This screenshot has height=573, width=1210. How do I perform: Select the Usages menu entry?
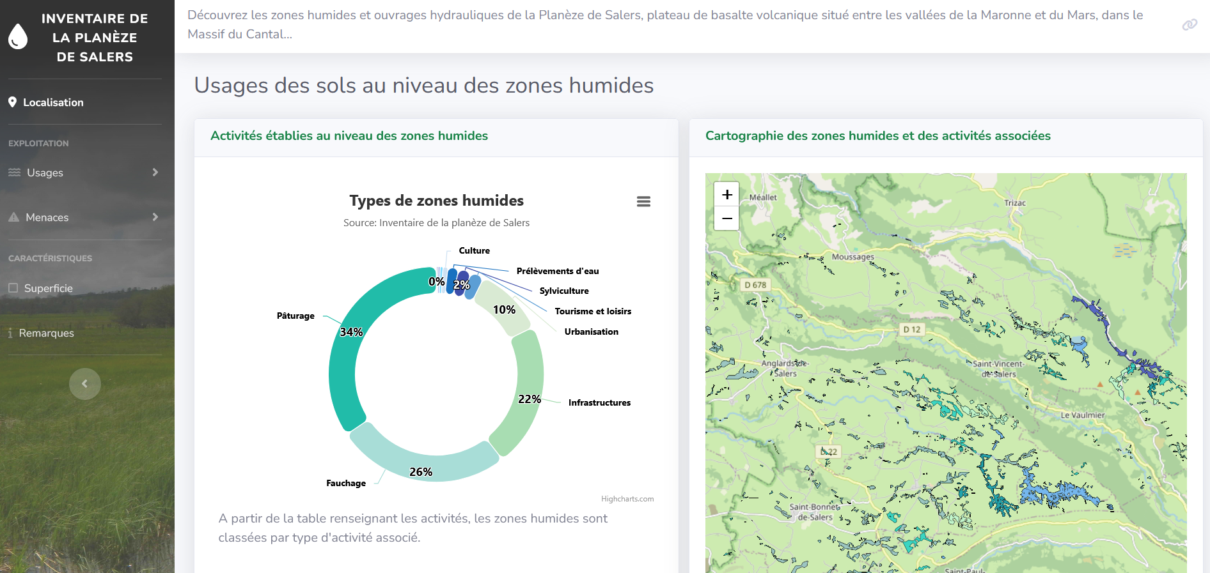point(45,172)
